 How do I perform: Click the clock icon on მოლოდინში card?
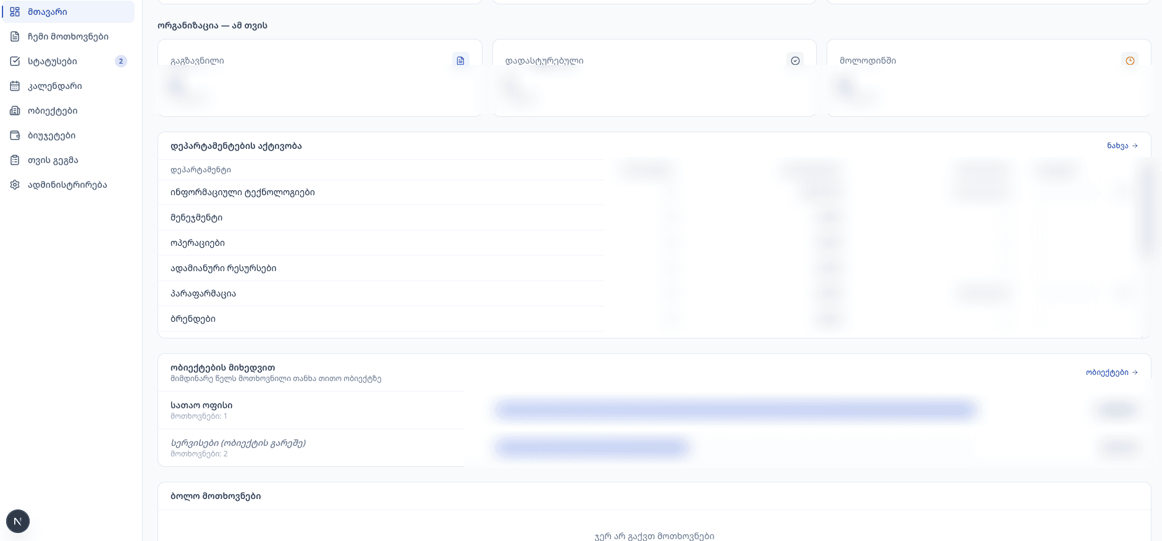tap(1130, 61)
